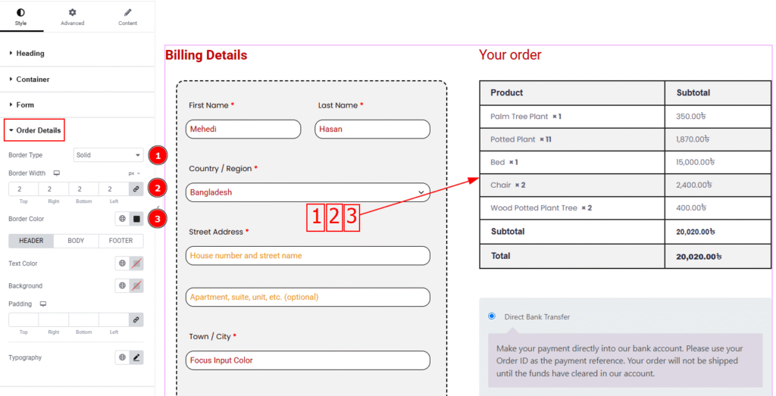Select the BODY styling button
776x396 pixels.
click(76, 241)
